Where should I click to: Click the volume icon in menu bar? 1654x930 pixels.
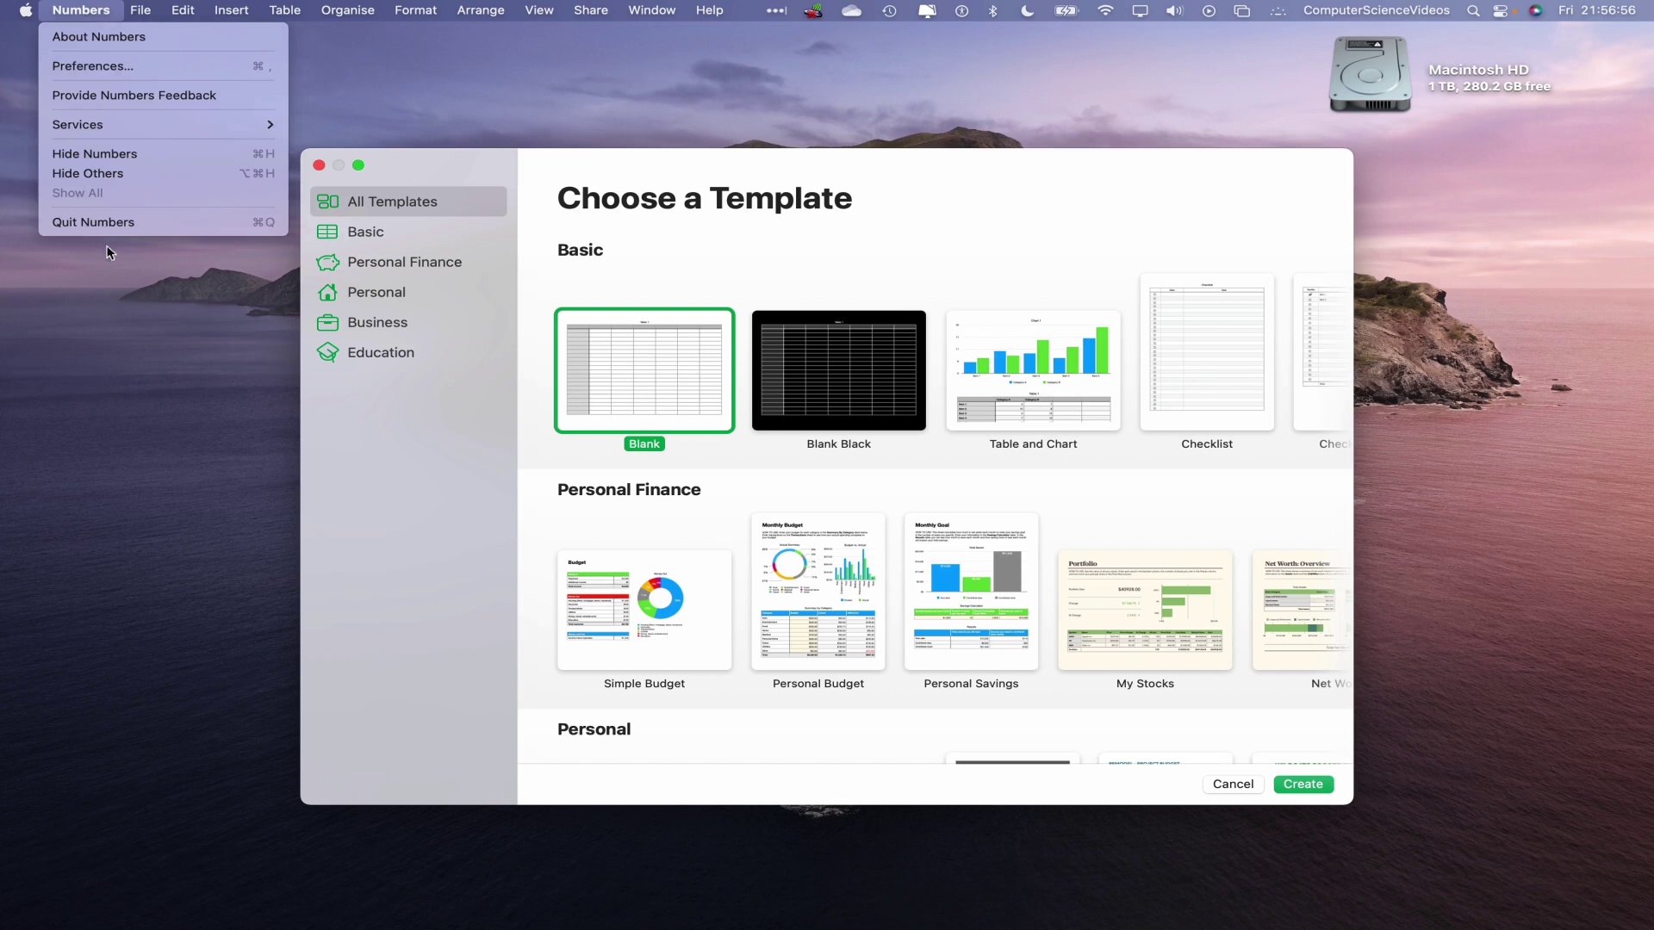(1174, 10)
